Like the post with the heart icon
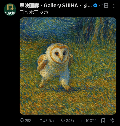The width and height of the screenshot is (120, 126). click(x=63, y=120)
